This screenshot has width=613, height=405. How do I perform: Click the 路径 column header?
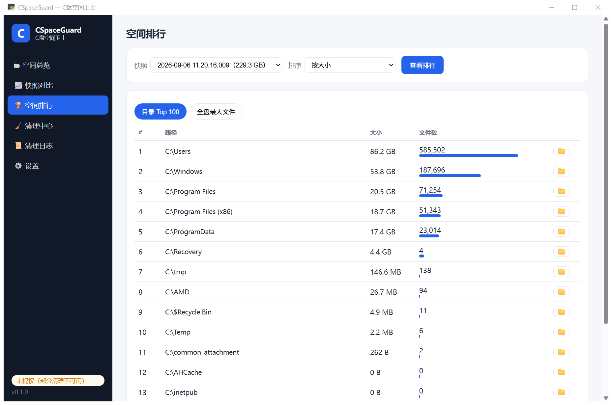[171, 133]
